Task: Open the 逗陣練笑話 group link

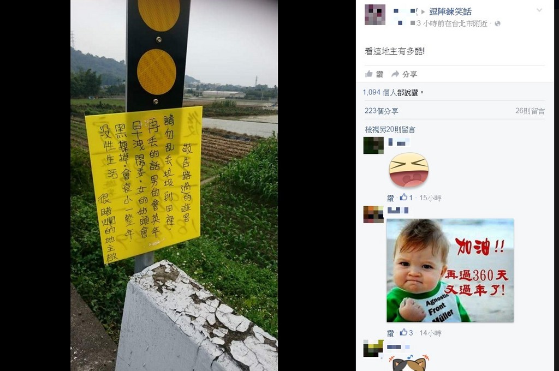Action: tap(450, 12)
